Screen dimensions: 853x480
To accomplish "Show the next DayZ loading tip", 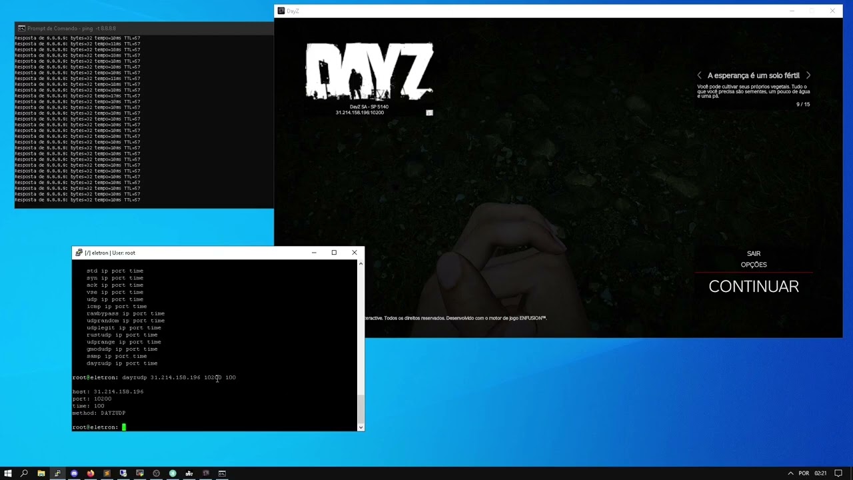I will 808,75.
